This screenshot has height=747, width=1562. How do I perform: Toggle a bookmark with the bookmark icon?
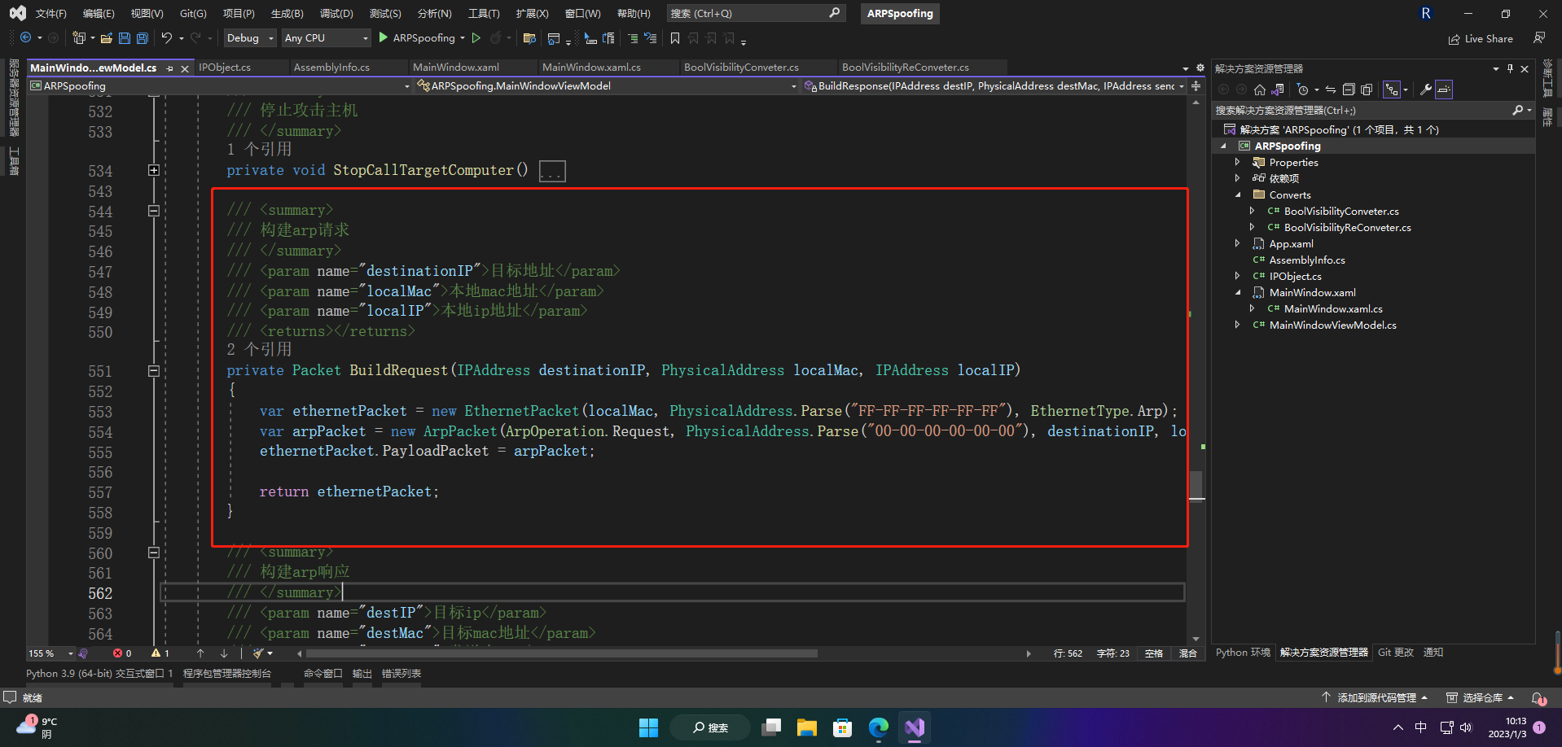(x=675, y=38)
